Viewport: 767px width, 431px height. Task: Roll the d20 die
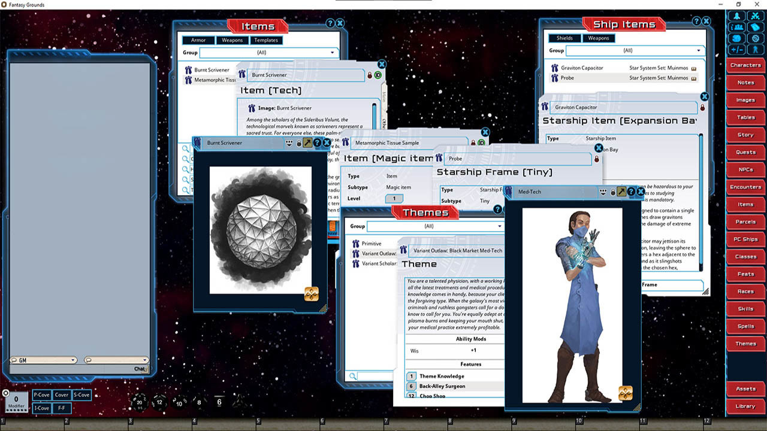tap(139, 402)
